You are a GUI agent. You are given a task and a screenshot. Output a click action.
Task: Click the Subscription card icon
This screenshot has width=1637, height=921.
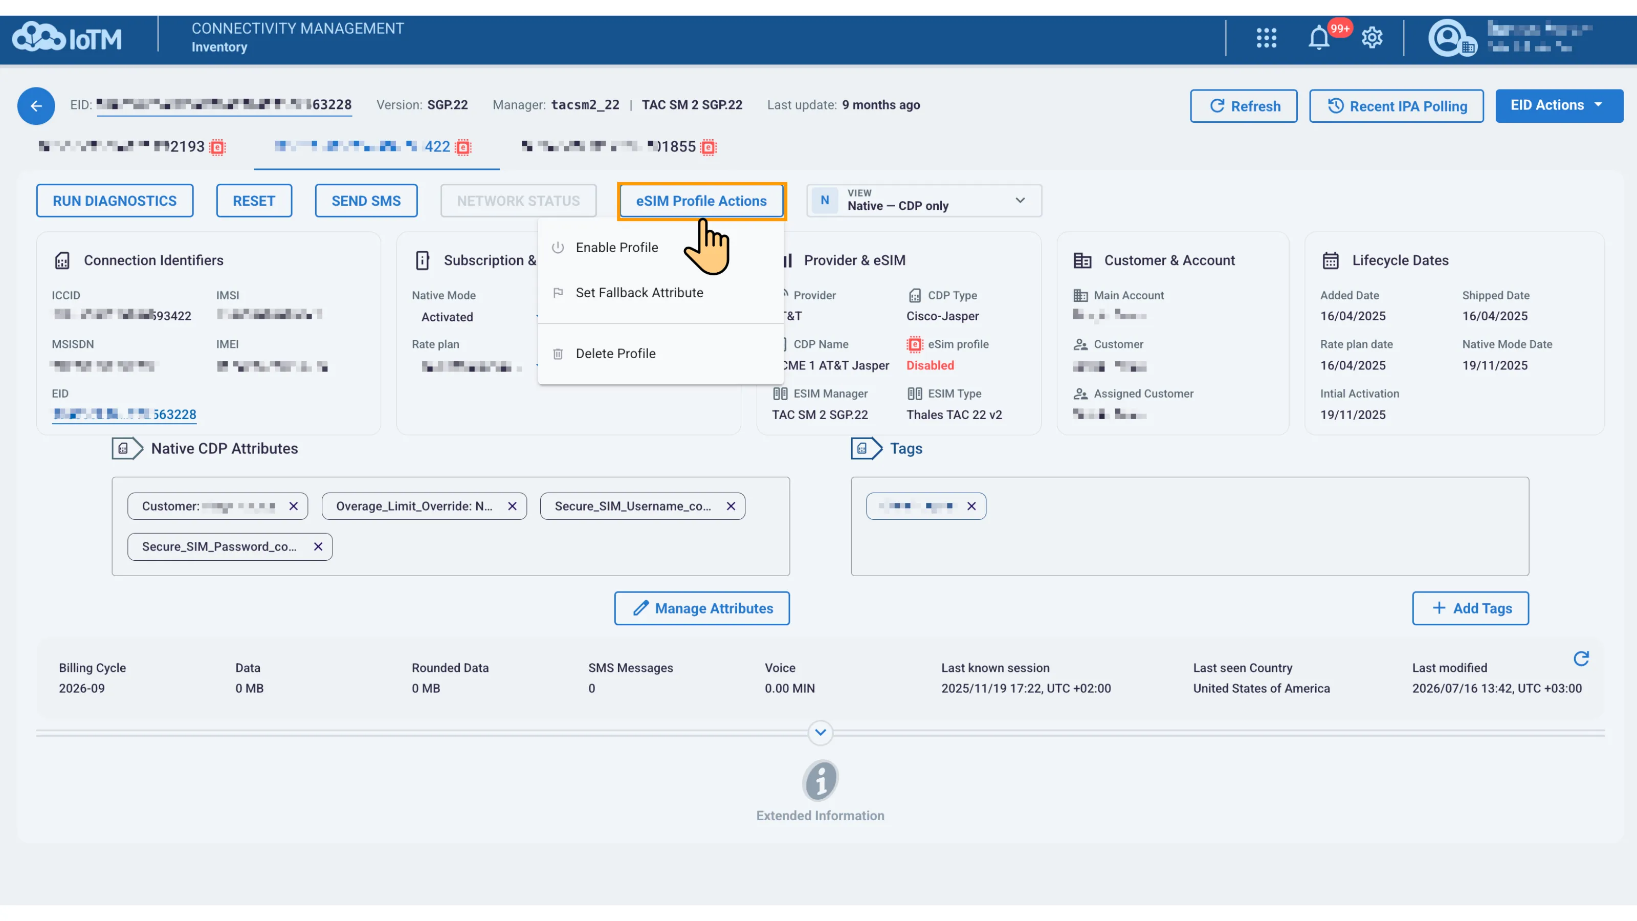(422, 260)
